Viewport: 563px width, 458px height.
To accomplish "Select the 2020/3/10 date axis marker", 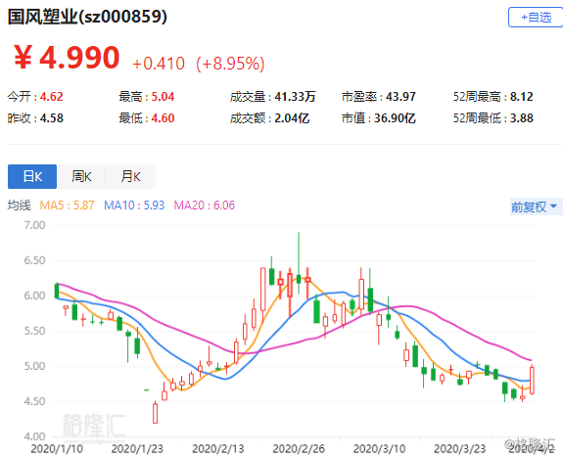I will [379, 448].
